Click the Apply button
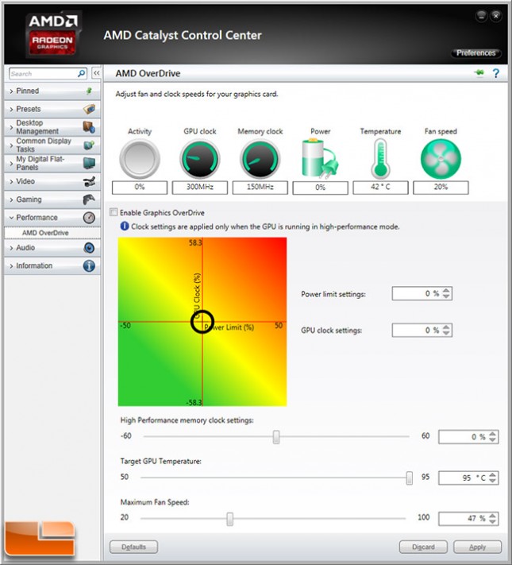The height and width of the screenshot is (565, 512). point(477,547)
